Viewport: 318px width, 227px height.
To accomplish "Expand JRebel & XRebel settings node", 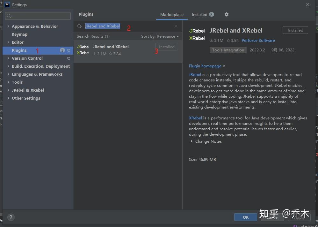I will click(x=8, y=90).
